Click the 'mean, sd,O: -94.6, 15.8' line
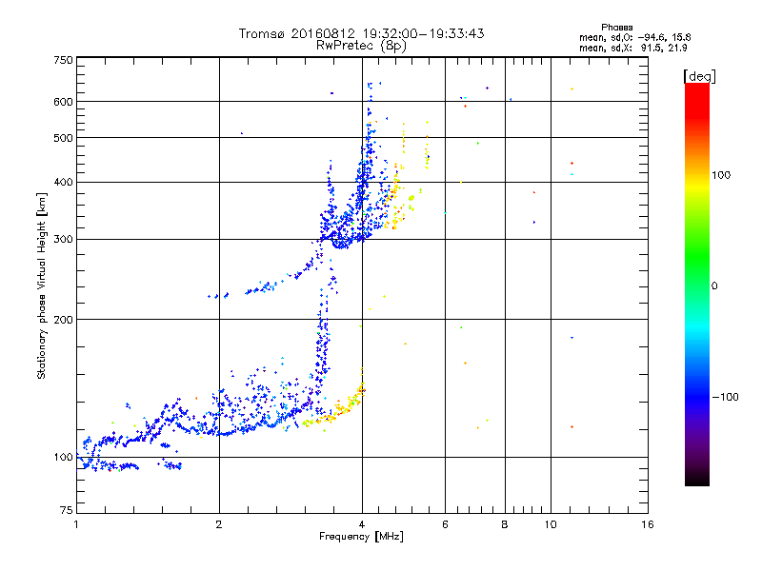Image resolution: width=762 pixels, height=571 pixels. point(634,37)
